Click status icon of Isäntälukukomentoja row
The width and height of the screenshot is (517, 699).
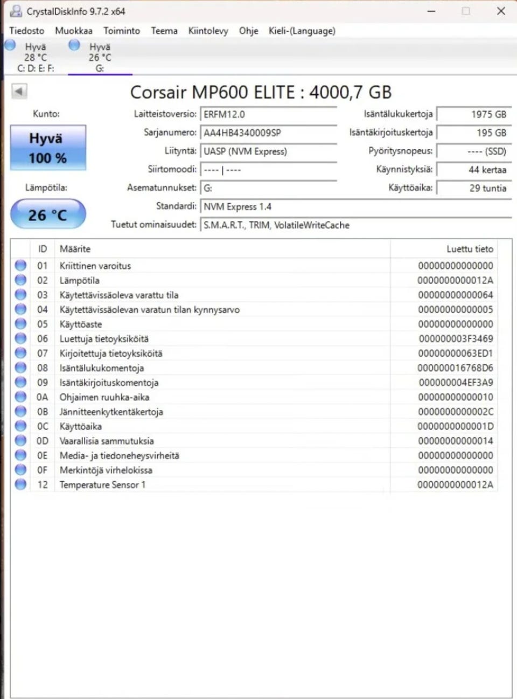[20, 367]
